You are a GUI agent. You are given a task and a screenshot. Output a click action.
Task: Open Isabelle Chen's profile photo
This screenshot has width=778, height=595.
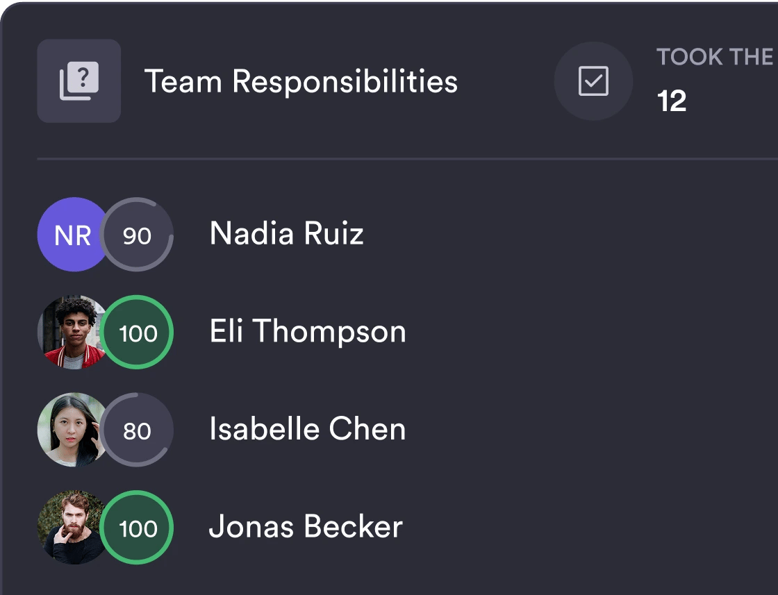(69, 430)
